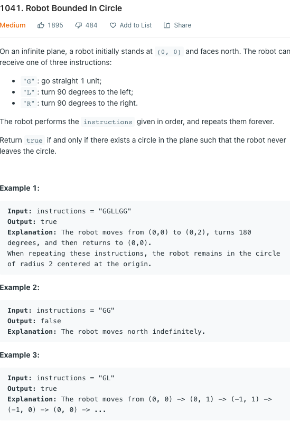290x422 pixels.
Task: Click the problem title Robot Bounded In Circle
Action: [x=61, y=8]
